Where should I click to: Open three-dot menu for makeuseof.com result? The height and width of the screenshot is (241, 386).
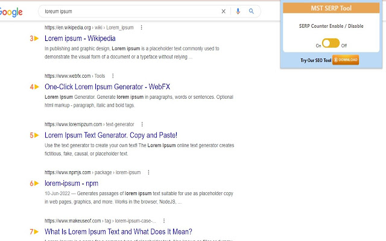pyautogui.click(x=163, y=221)
